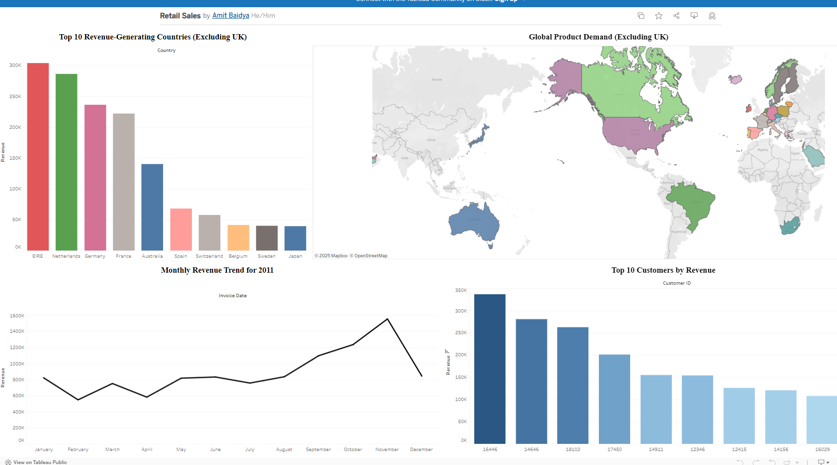
Task: Click the Japan bar in country chart
Action: click(x=295, y=238)
